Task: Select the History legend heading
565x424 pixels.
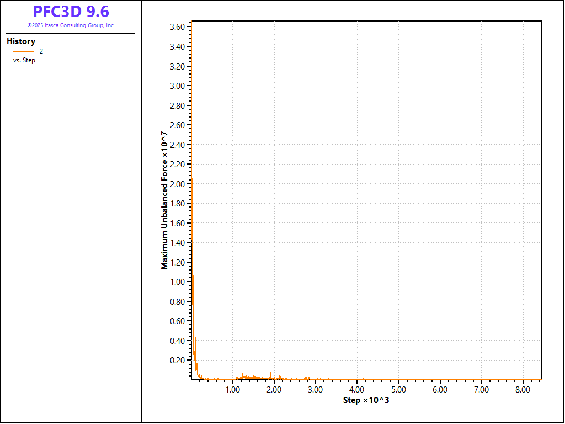Action: coord(21,41)
